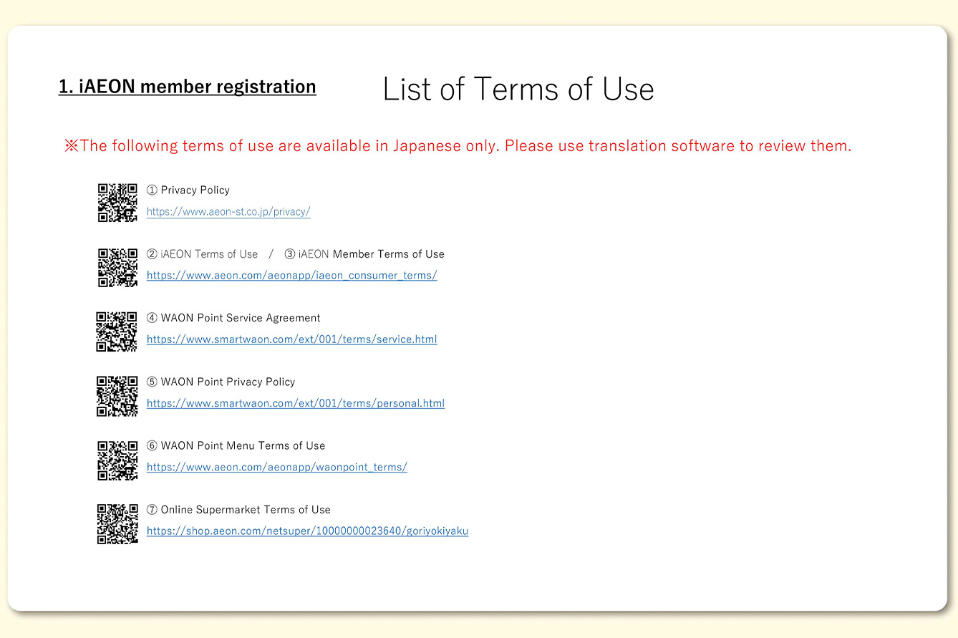Click the '④ WAON Point Service Agreement' label
The height and width of the screenshot is (638, 958).
233,318
